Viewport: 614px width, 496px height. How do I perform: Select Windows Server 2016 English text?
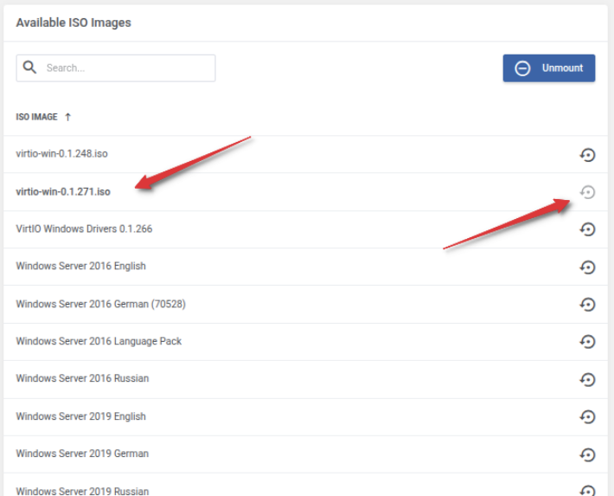click(x=80, y=267)
